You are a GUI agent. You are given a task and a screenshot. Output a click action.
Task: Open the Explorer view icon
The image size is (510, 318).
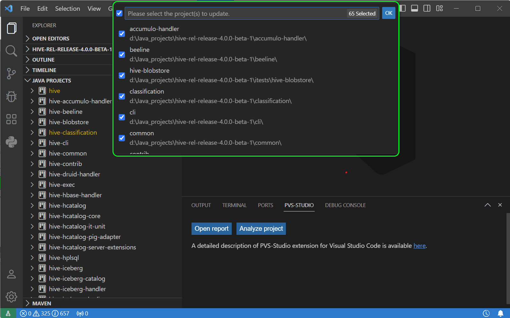[x=11, y=28]
